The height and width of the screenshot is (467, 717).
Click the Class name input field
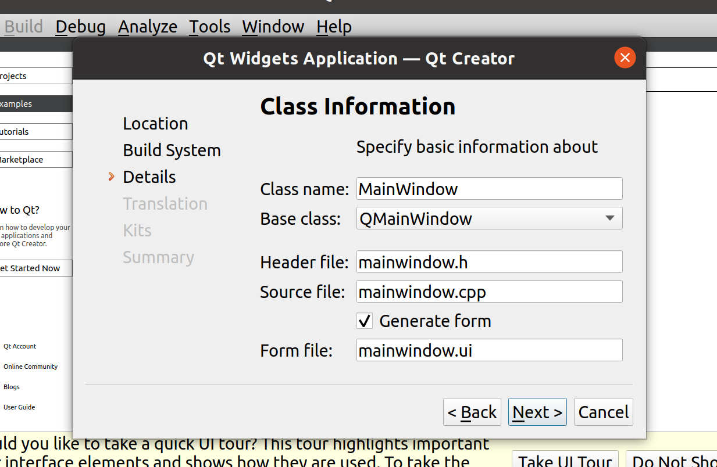click(489, 189)
